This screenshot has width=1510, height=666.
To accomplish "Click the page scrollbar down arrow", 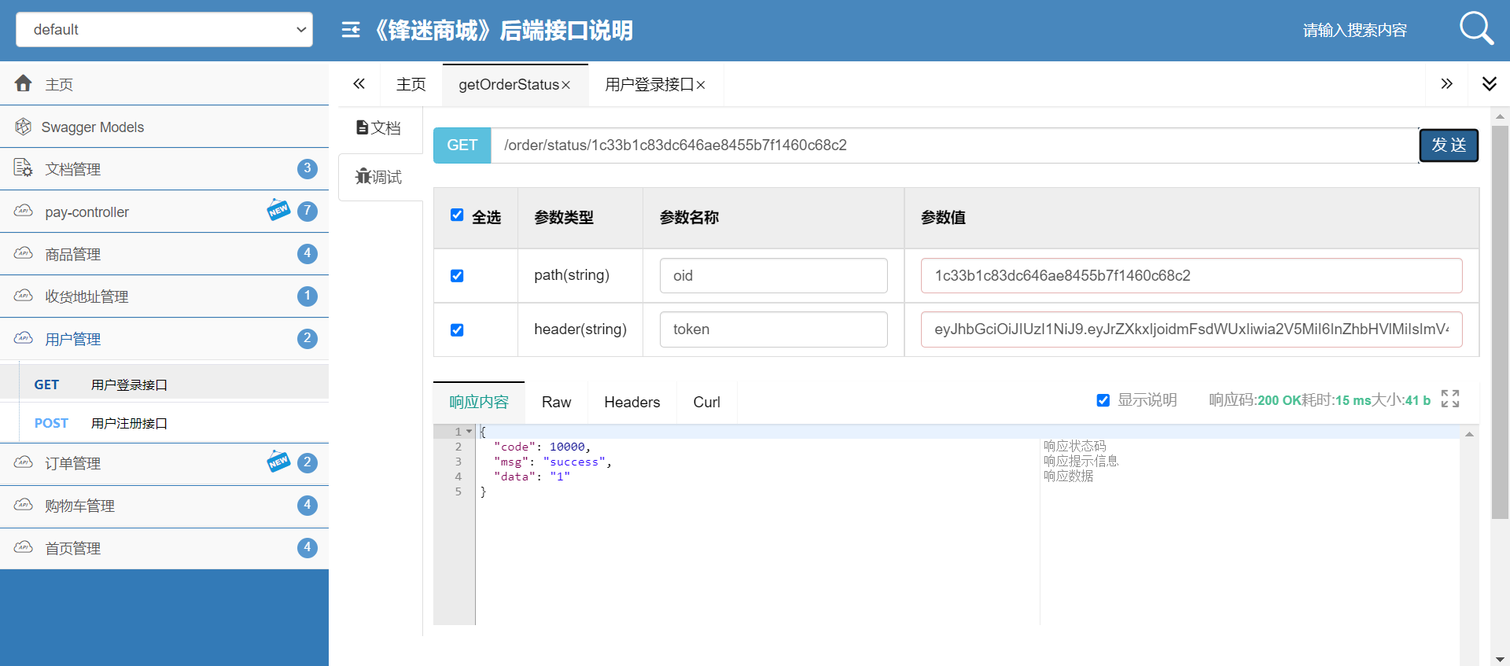I will tap(1500, 659).
